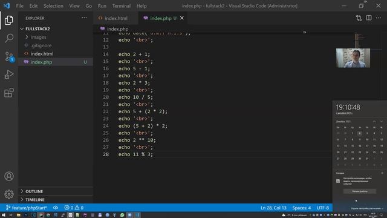Click line 14 'echo 2 + 1;'
The image size is (387, 218).
(134, 54)
